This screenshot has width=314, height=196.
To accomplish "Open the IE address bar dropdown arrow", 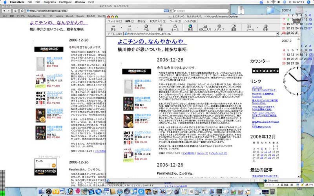I will click(277, 34).
